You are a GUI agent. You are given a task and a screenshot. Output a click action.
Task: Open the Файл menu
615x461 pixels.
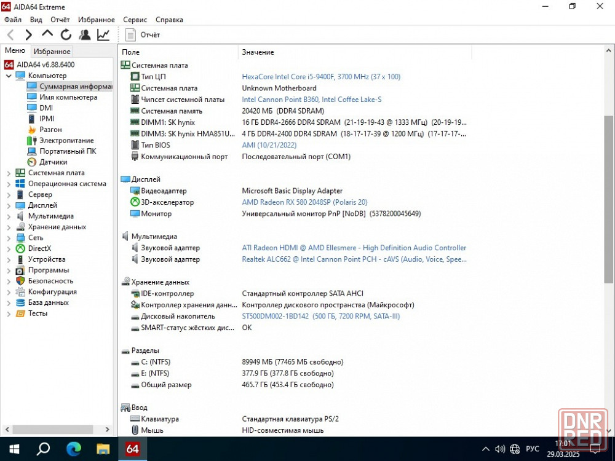click(13, 20)
